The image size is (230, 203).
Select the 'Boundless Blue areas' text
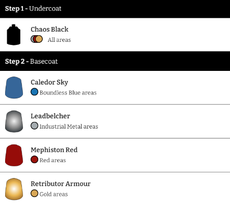pyautogui.click(x=68, y=93)
